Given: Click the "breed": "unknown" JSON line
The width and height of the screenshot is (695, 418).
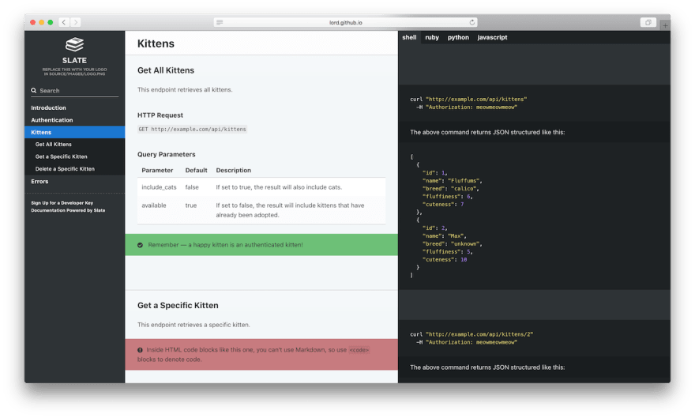Looking at the screenshot, I should tap(452, 244).
